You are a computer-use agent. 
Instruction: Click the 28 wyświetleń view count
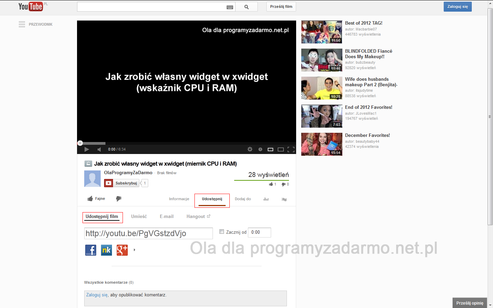point(268,175)
